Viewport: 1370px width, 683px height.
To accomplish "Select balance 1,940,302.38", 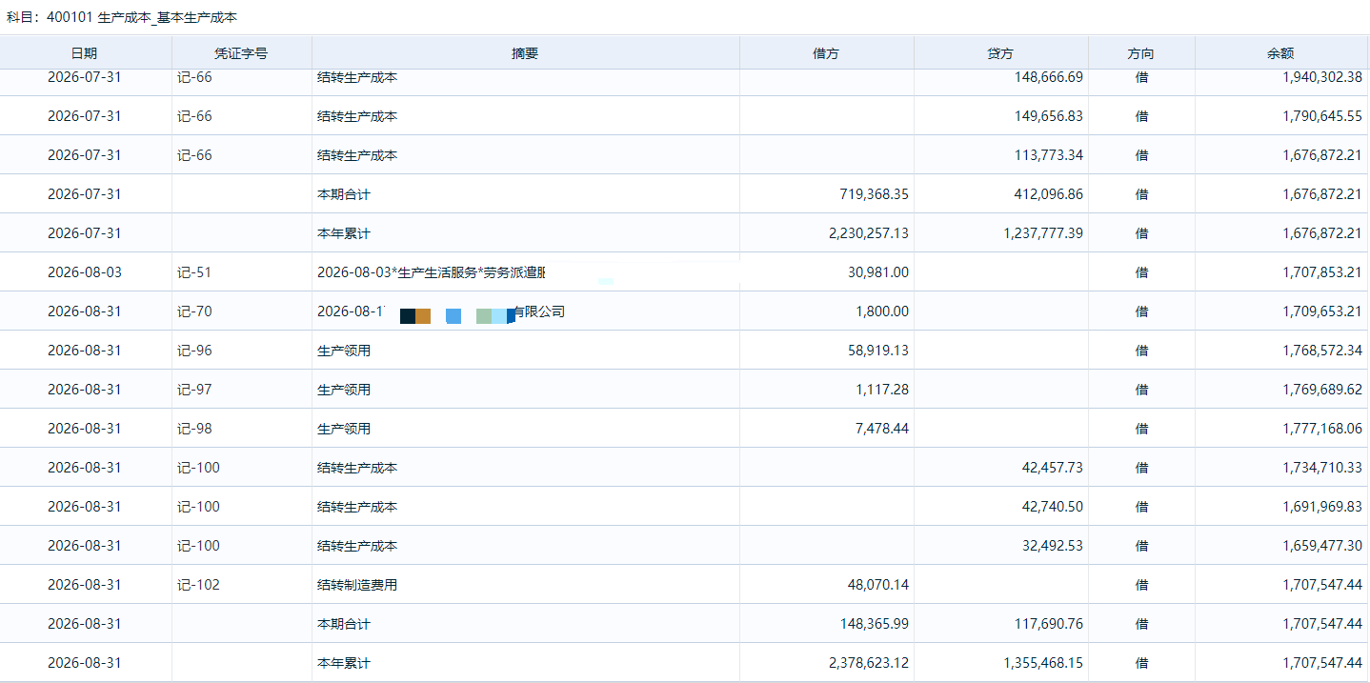I will [1322, 77].
